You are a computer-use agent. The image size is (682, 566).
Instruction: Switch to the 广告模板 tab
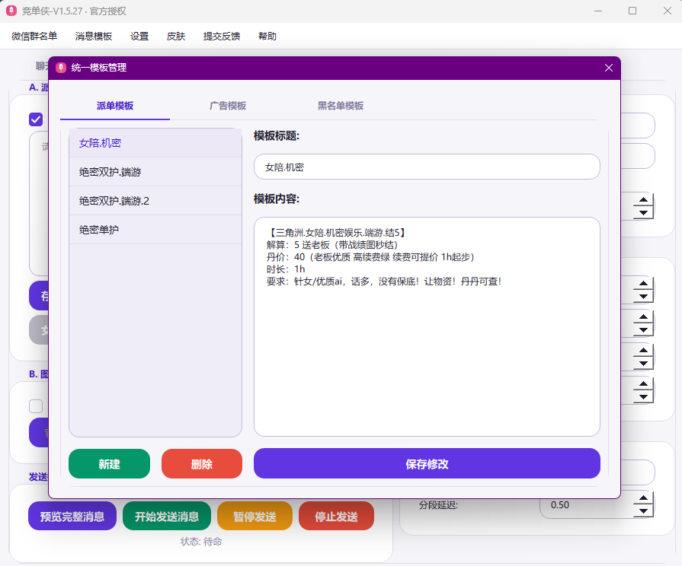tap(228, 106)
